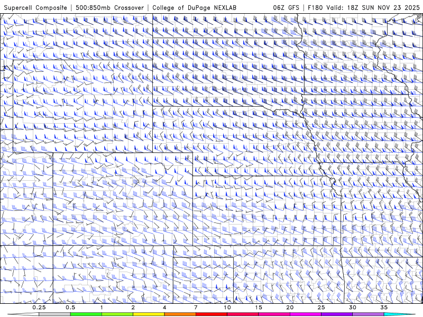This screenshot has height=317, width=423.
Task: Click the 0.25 legend value
Action: pyautogui.click(x=39, y=307)
